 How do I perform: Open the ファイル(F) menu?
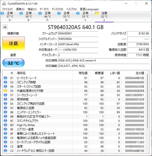[7, 9]
